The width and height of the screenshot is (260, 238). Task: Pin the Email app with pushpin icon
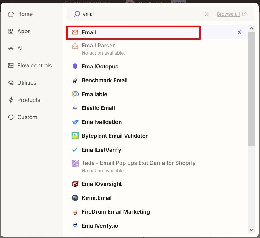(240, 32)
